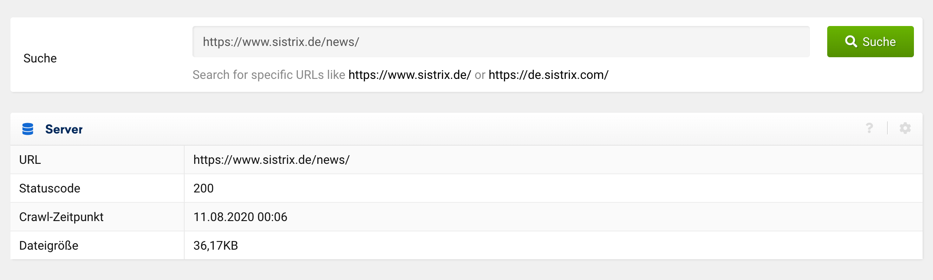Select the Crawl-Zeitpunkt row label
Viewport: 933px width, 280px height.
(61, 217)
